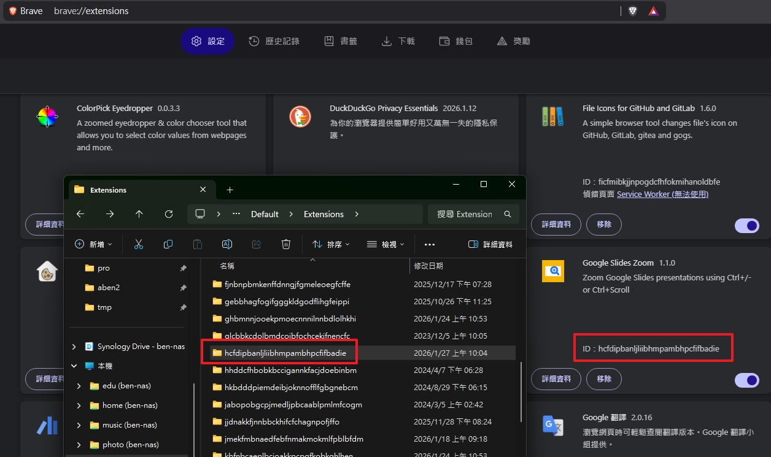Click the Rename icon in Explorer toolbar
The height and width of the screenshot is (457, 771).
coord(227,244)
